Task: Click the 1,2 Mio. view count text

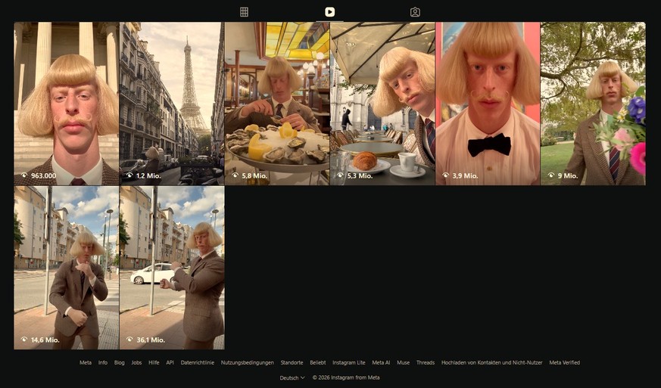Action: tap(149, 175)
